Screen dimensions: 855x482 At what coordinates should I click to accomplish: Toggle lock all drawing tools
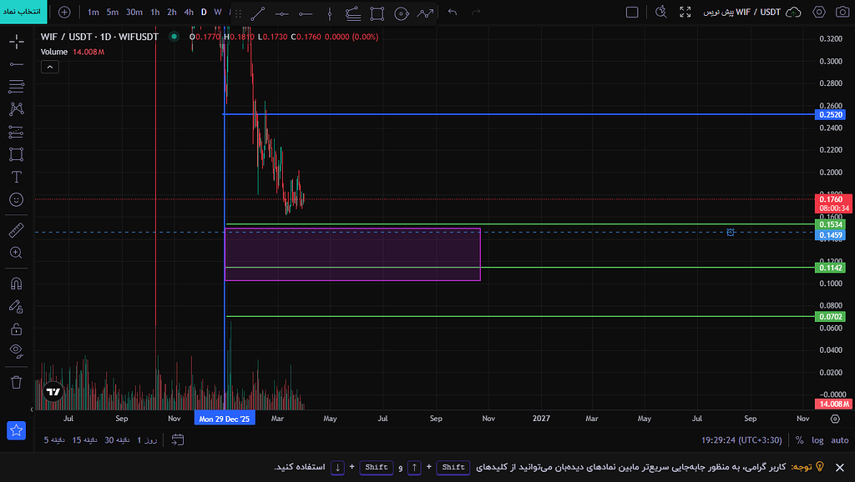pyautogui.click(x=17, y=329)
